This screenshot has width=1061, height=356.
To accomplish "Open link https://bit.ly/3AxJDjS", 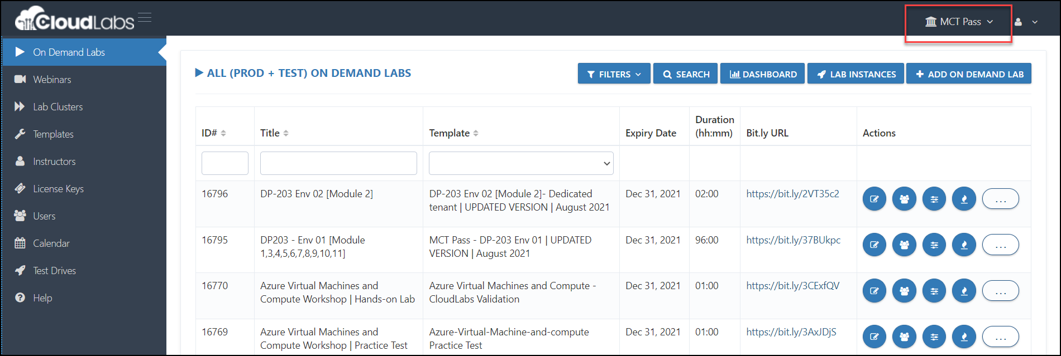I will pos(791,332).
